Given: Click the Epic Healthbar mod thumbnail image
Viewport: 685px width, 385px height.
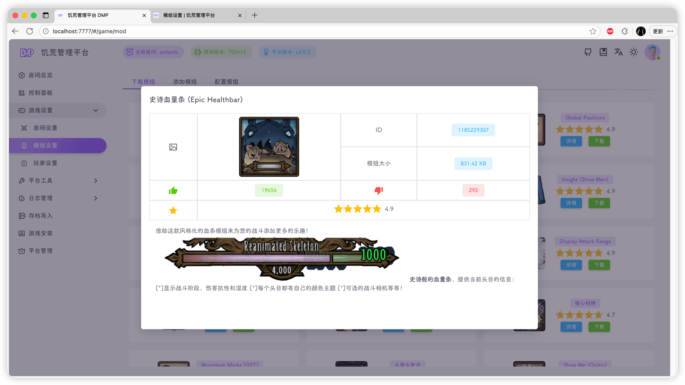Looking at the screenshot, I should (x=268, y=147).
